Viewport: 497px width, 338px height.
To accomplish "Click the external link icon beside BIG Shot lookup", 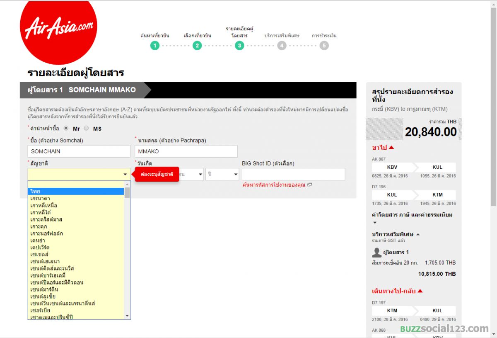I will (309, 185).
